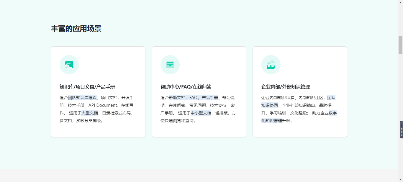Click the 丰富的应用场景 section title
The width and height of the screenshot is (403, 182).
(x=76, y=29)
